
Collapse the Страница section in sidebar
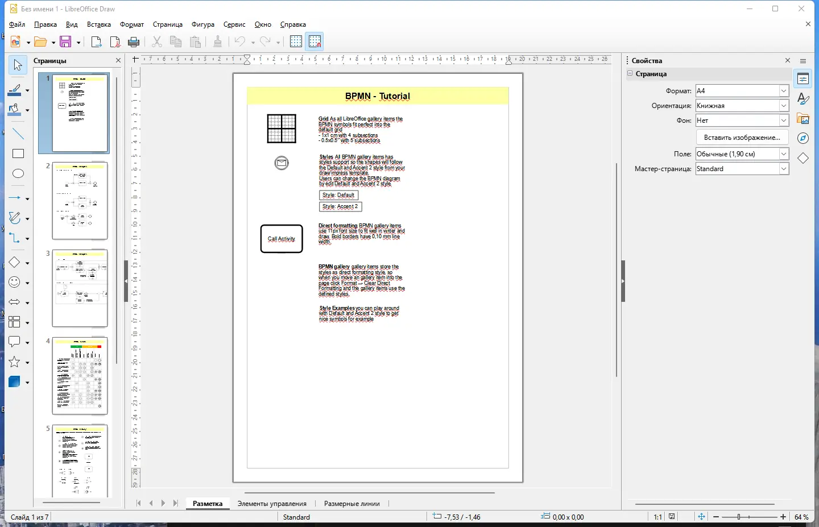coord(630,73)
